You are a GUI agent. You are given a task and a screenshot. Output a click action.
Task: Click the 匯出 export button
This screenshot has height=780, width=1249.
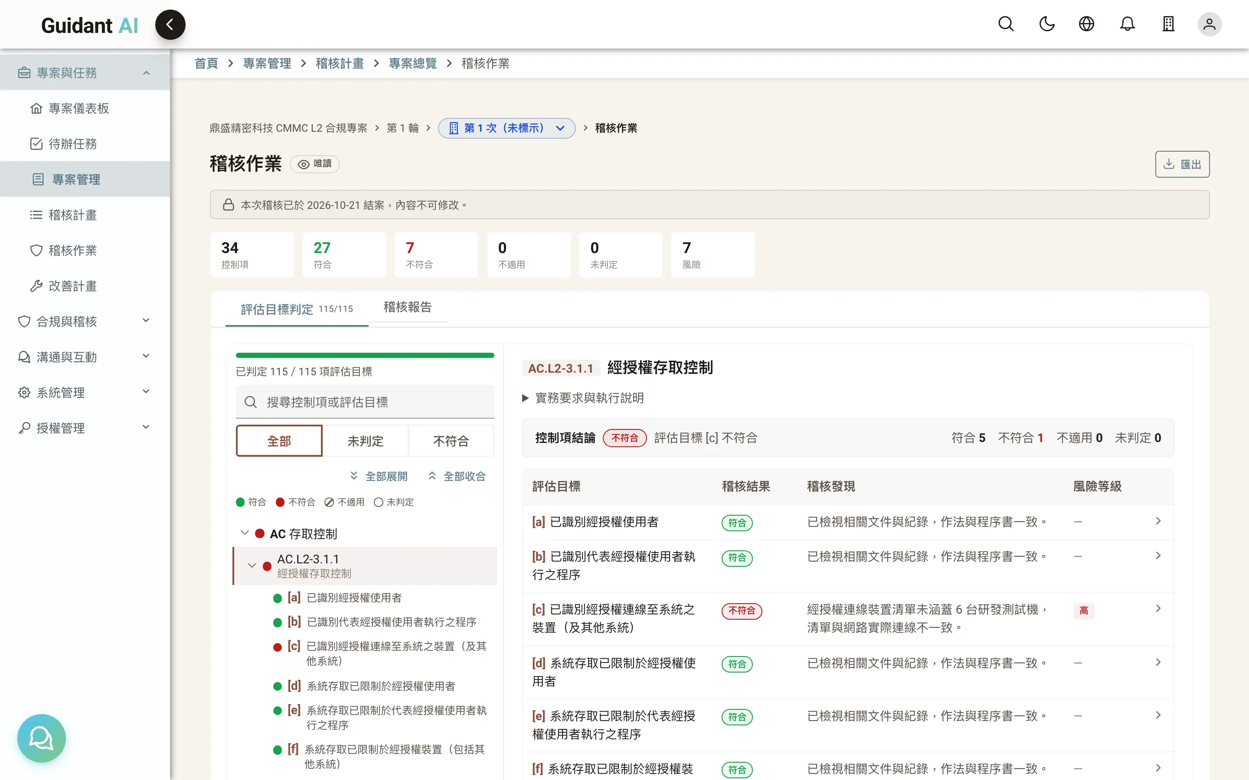click(x=1182, y=164)
